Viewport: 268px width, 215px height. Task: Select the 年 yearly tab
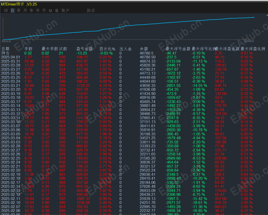[x=38, y=11]
